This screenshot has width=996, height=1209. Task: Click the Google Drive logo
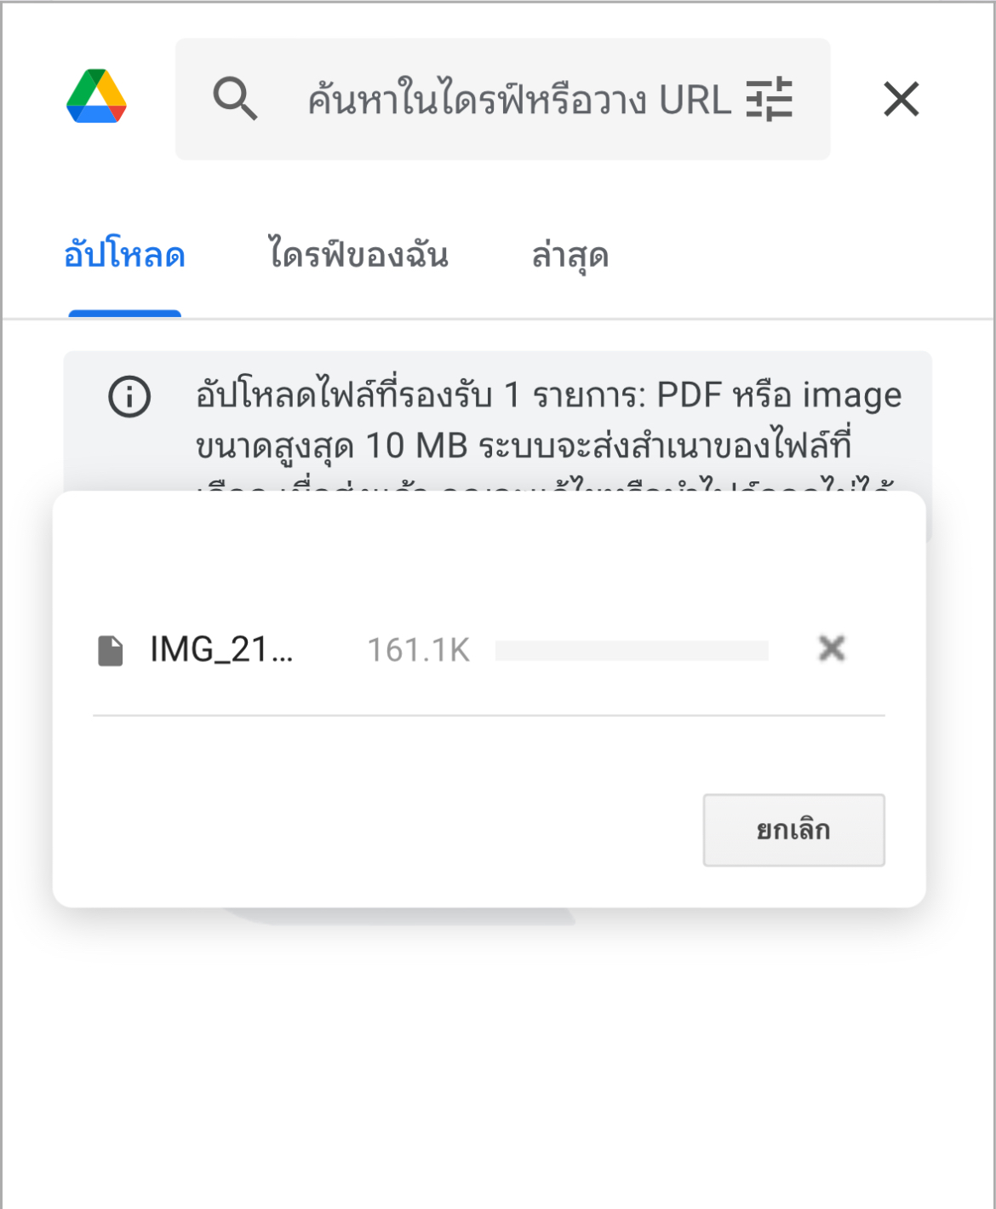tap(97, 97)
